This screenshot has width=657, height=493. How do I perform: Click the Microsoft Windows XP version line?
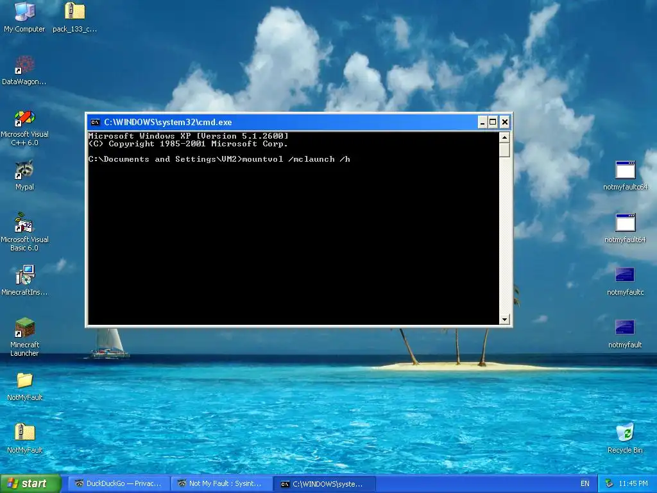click(x=188, y=136)
